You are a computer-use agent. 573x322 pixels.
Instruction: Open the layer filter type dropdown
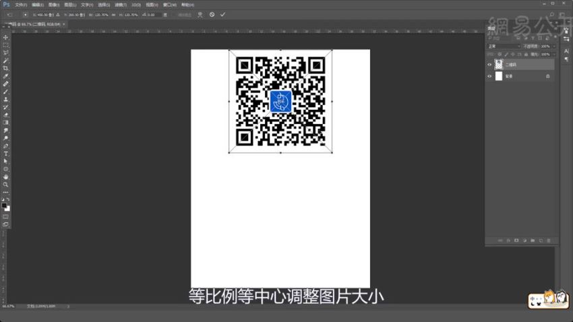tap(501, 38)
